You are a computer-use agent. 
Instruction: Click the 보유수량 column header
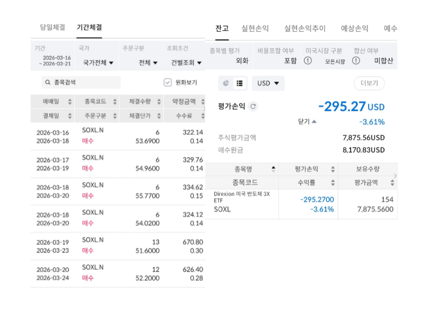click(367, 169)
